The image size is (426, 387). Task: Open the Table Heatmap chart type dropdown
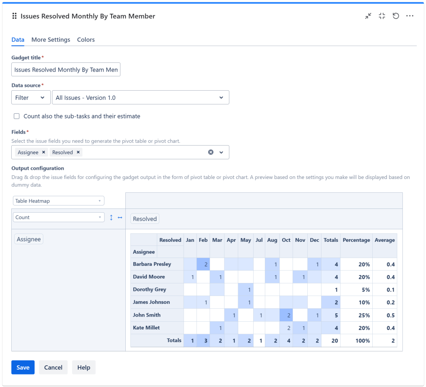(58, 201)
